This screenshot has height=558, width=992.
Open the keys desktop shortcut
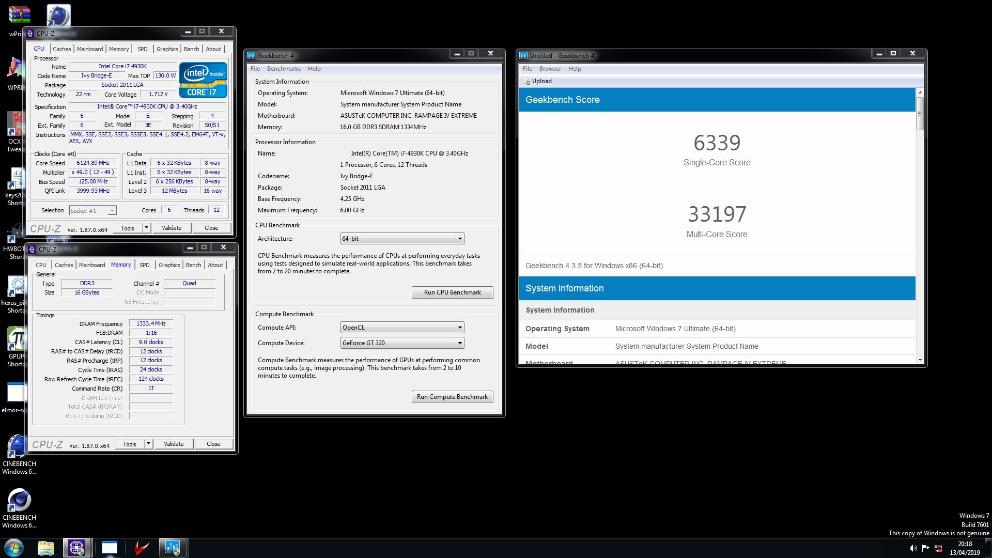click(x=14, y=187)
